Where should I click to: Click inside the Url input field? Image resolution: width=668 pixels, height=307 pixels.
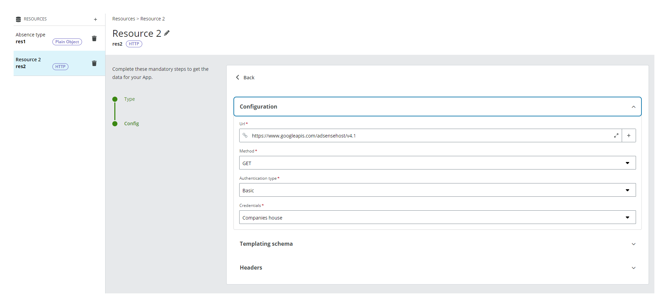coord(374,135)
